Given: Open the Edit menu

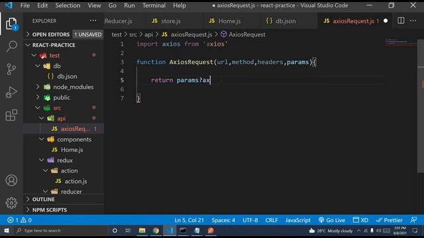Looking at the screenshot, I should tap(42, 5).
